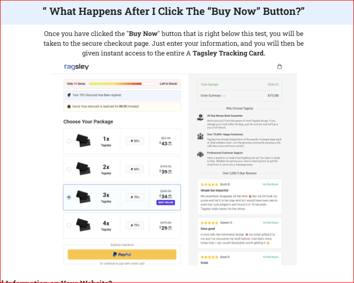This screenshot has height=283, width=354.
Task: Select the 2x Tagsley radio button
Action: pos(69,169)
